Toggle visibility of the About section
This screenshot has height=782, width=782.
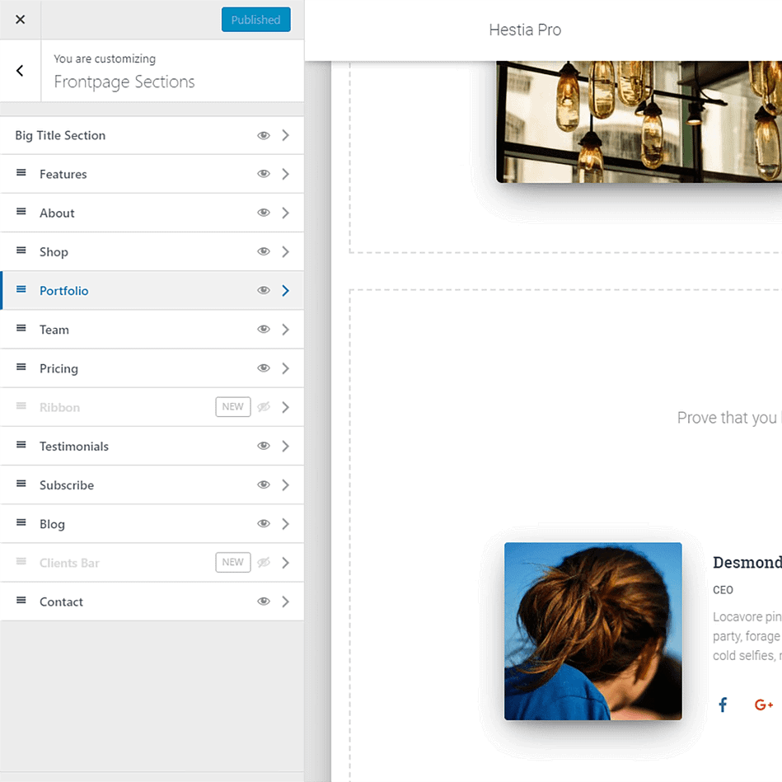pos(264,213)
